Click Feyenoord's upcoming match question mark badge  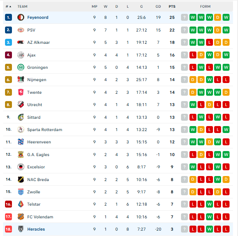[x=184, y=18]
